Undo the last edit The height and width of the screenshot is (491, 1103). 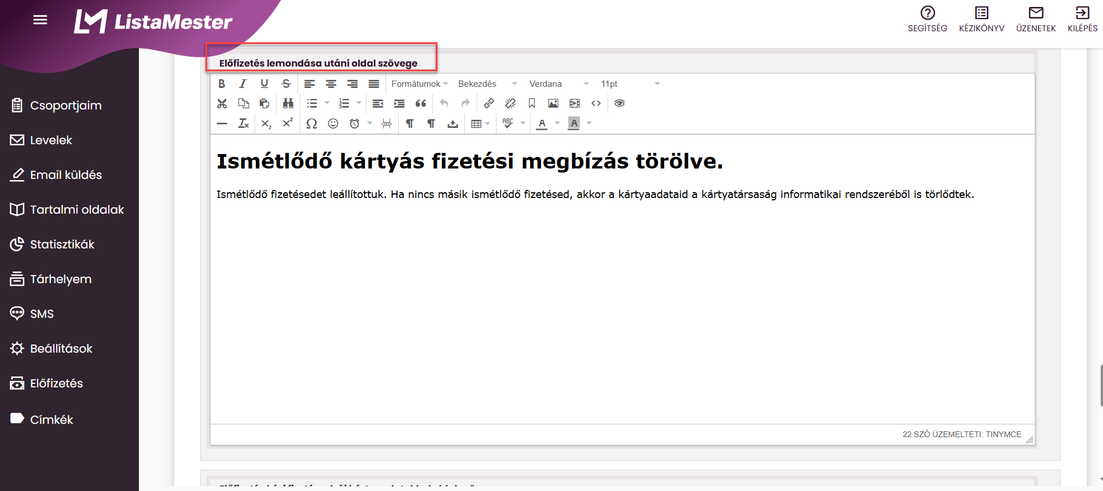pyautogui.click(x=444, y=104)
